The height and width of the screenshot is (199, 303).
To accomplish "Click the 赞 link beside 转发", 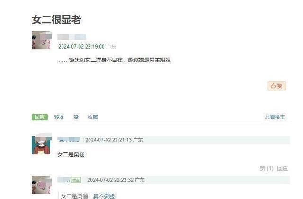I will 76,117.
